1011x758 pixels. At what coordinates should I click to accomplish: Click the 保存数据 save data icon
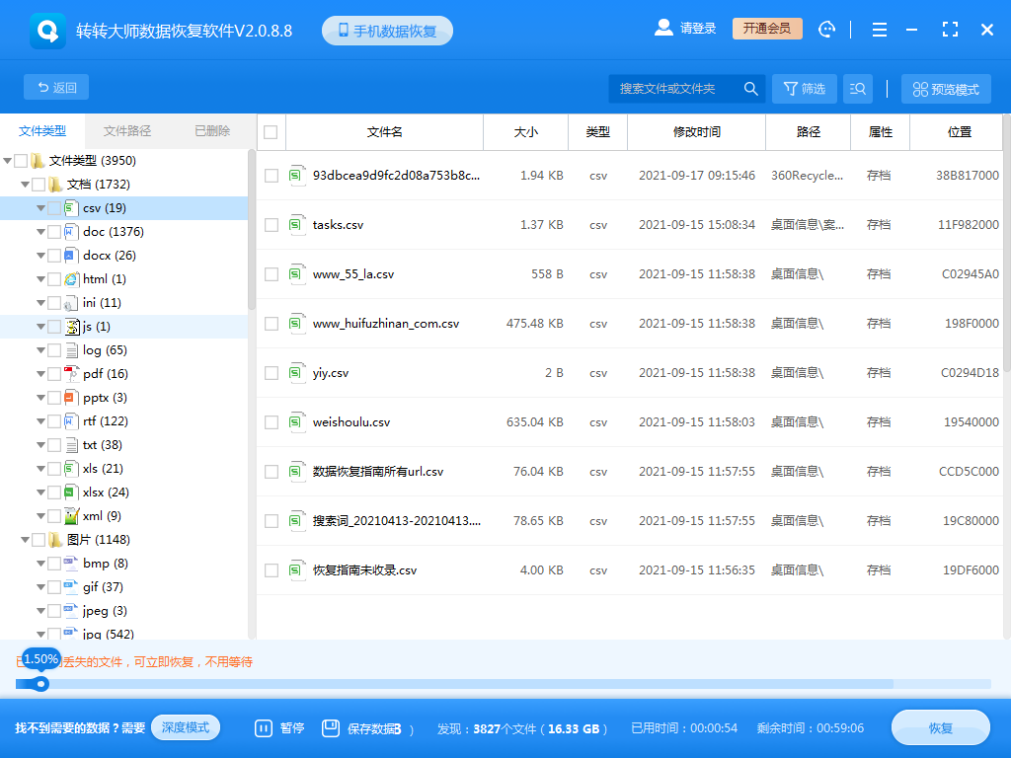pos(330,727)
